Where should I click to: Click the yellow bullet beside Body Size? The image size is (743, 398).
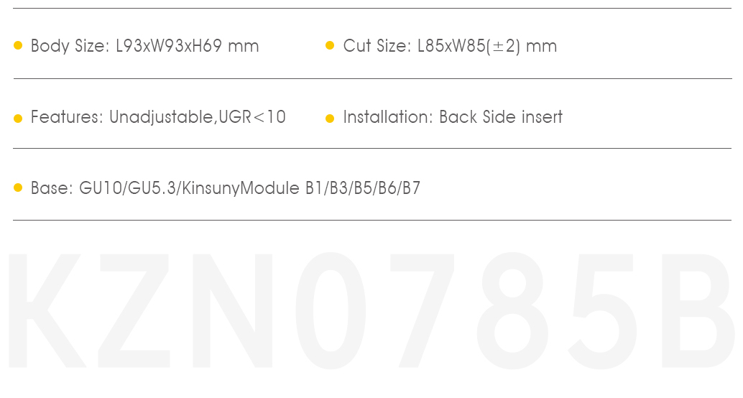click(18, 45)
